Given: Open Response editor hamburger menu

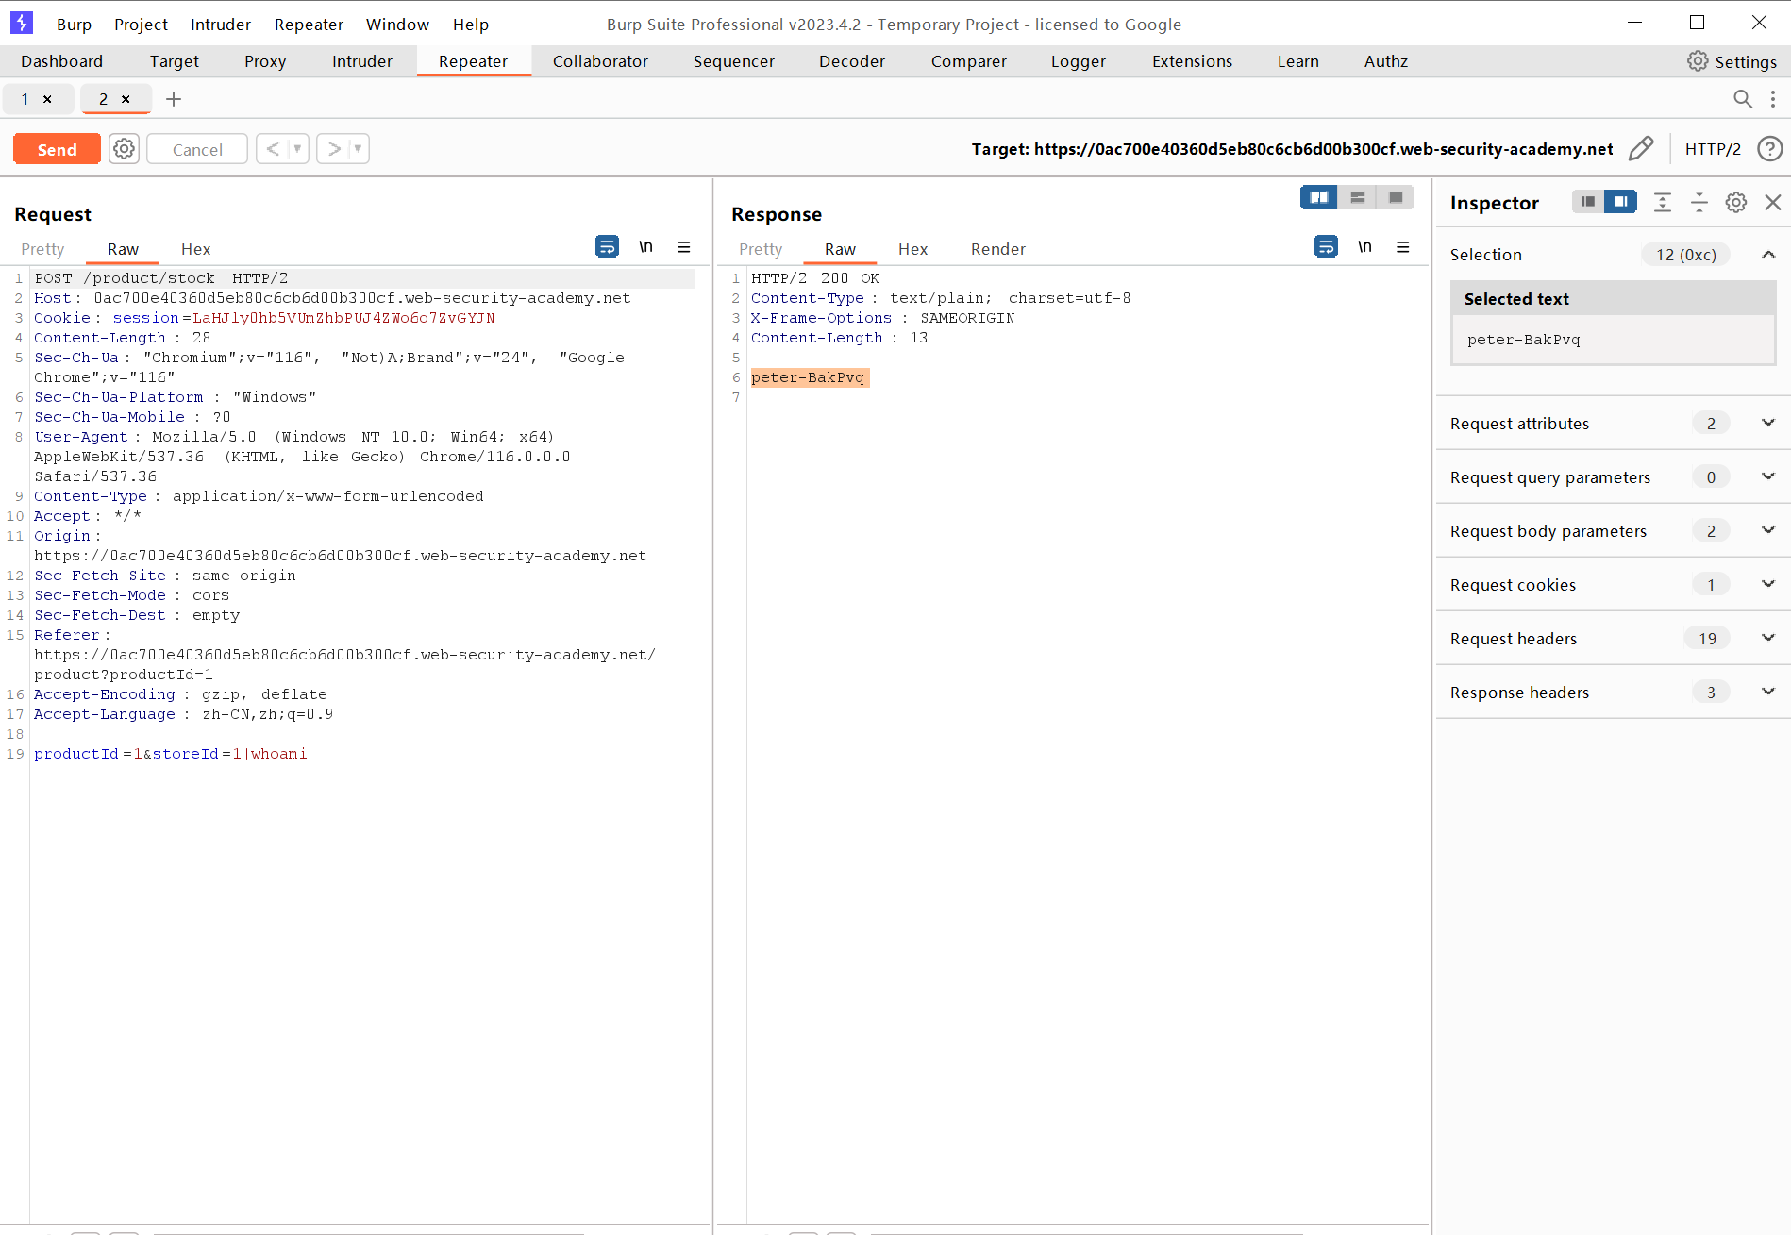Looking at the screenshot, I should [x=1403, y=247].
